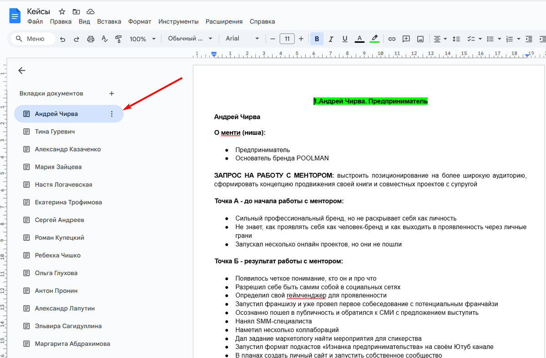Open checklist options dropdown arrow

click(480, 39)
